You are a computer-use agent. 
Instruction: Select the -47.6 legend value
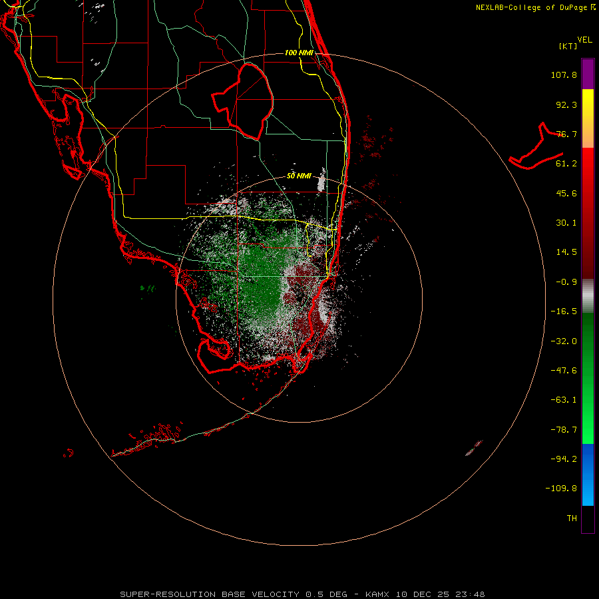[x=564, y=371]
